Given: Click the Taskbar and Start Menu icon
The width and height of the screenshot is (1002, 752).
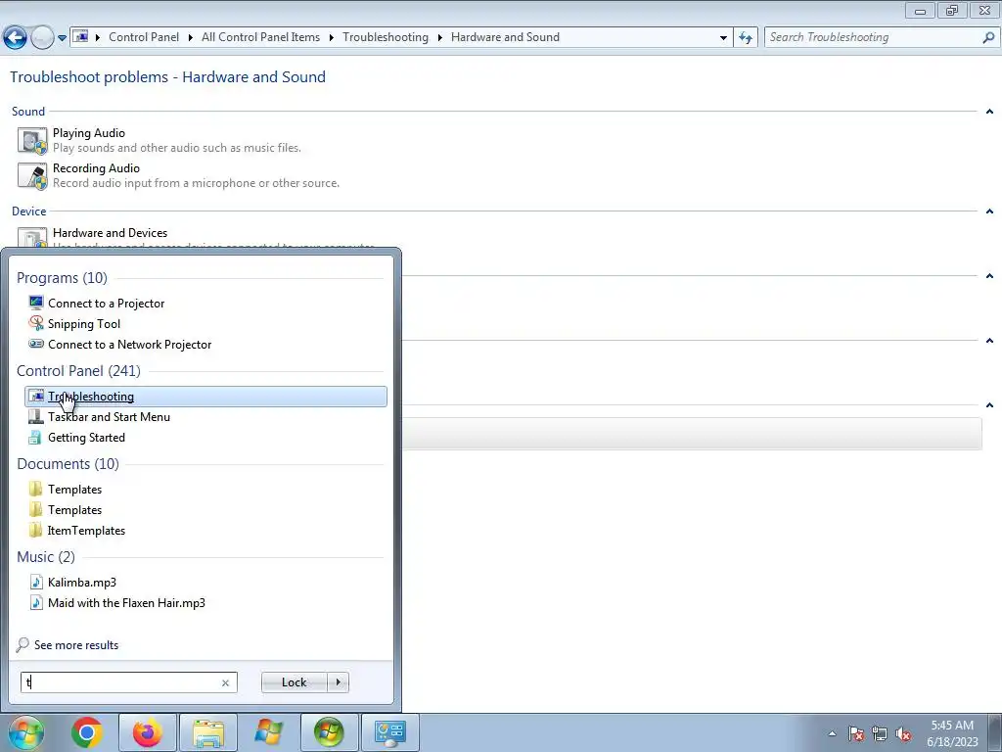Looking at the screenshot, I should (x=36, y=417).
